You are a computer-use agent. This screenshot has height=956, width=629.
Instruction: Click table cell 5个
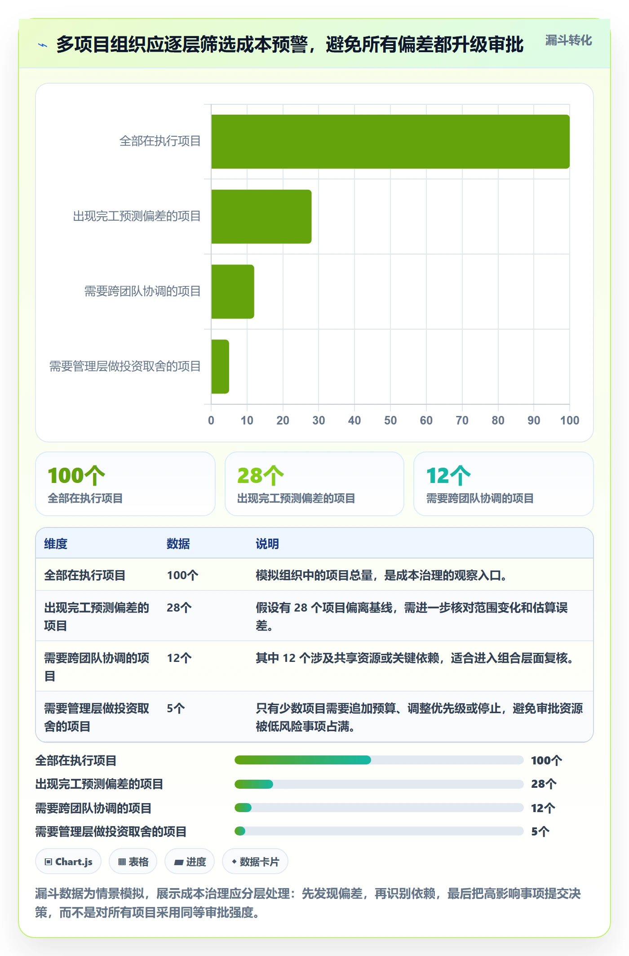pyautogui.click(x=176, y=708)
